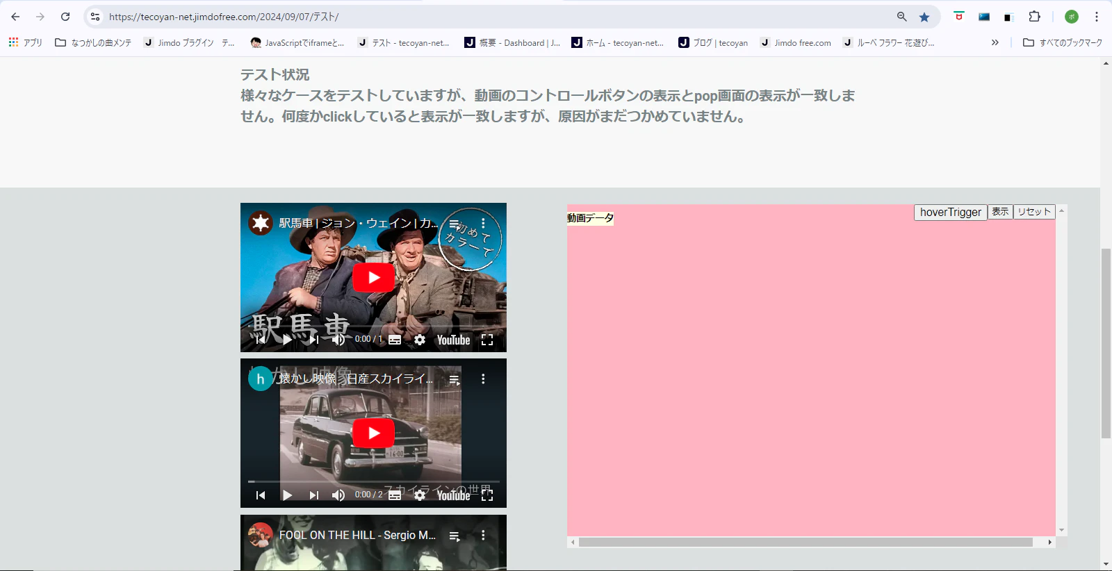Click the 'h' channel avatar on Skyline video

click(x=261, y=379)
